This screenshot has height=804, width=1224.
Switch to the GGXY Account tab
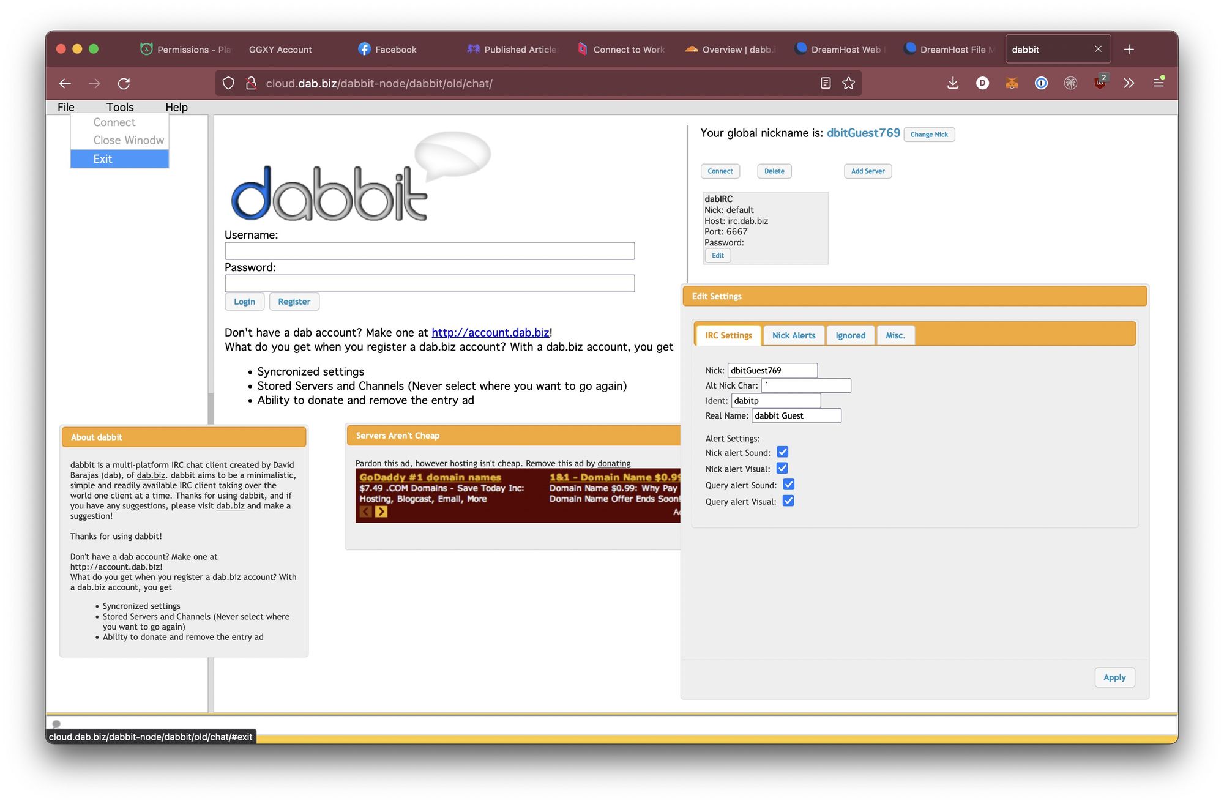click(280, 50)
